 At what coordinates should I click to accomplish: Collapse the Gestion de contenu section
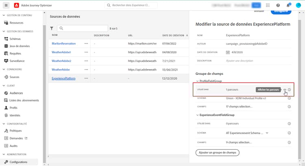point(4,15)
